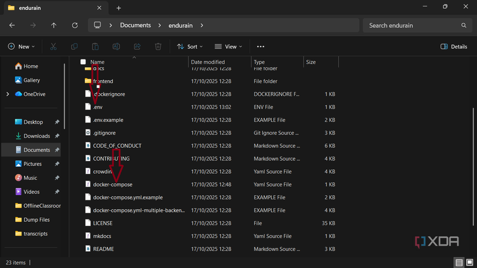Toggle the select-all checkbox beside Name
The width and height of the screenshot is (477, 268).
(x=83, y=62)
